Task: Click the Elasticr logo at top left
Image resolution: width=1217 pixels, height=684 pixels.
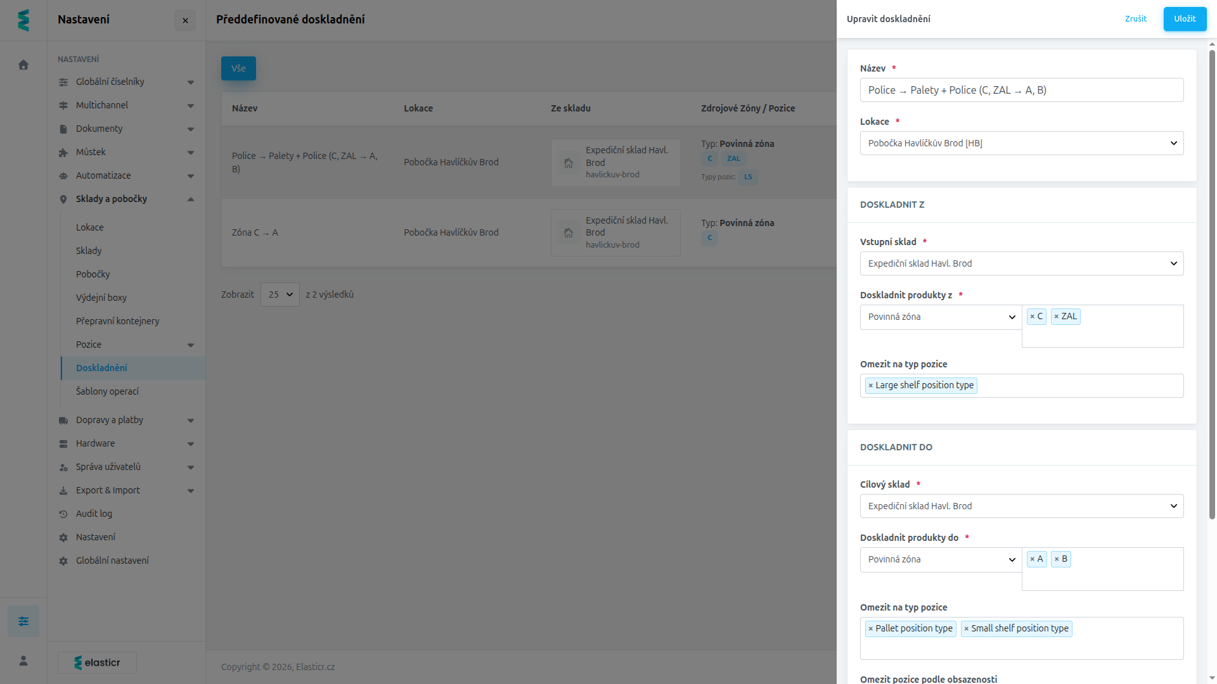Action: coord(23,20)
